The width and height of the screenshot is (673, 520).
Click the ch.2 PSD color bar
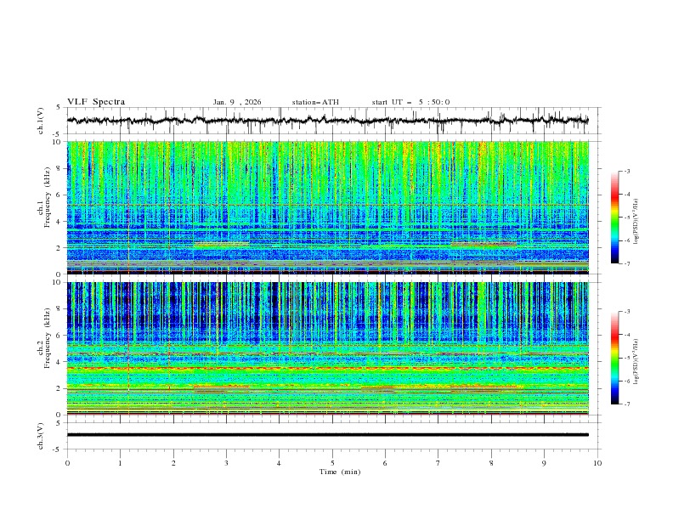615,359
